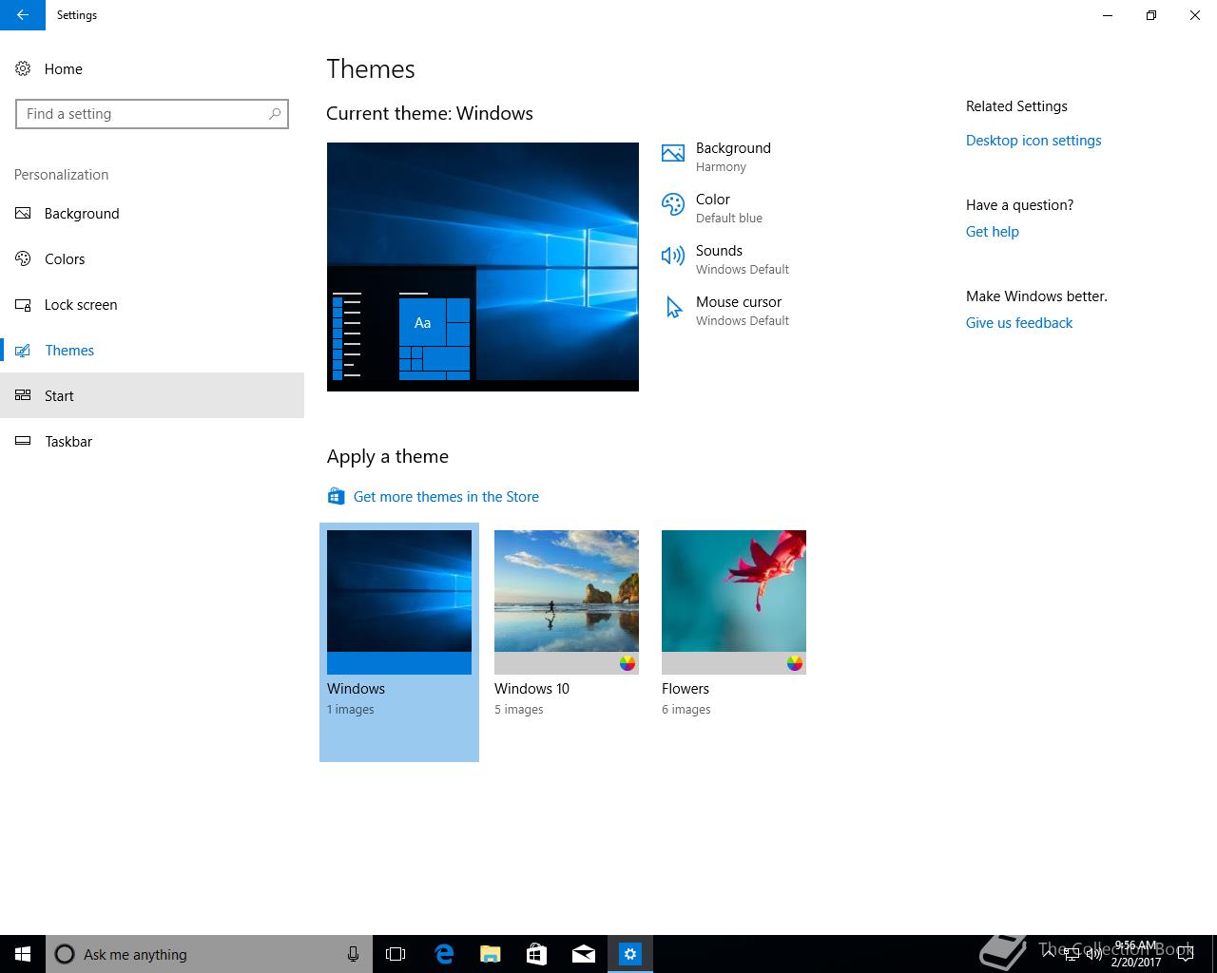Click the current theme preview image
The height and width of the screenshot is (973, 1217).
coord(483,267)
